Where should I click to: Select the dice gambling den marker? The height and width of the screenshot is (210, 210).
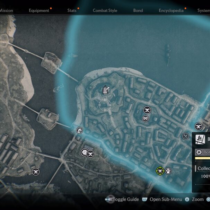point(84,152)
